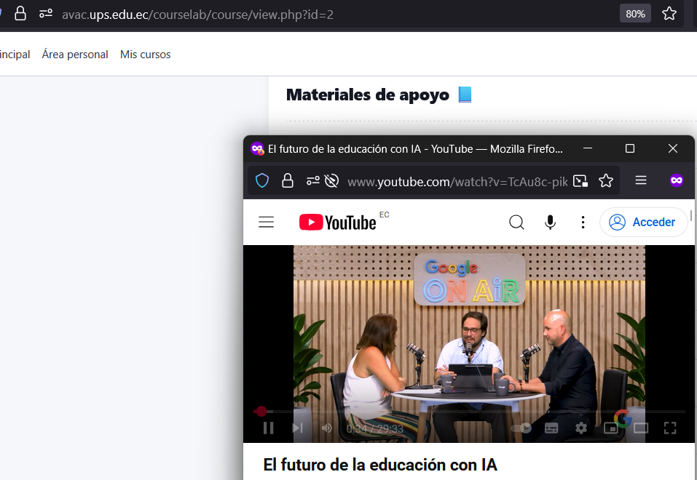Screen dimensions: 697x480
Task: Bookmark YouTube page with star icon
Action: tap(606, 181)
